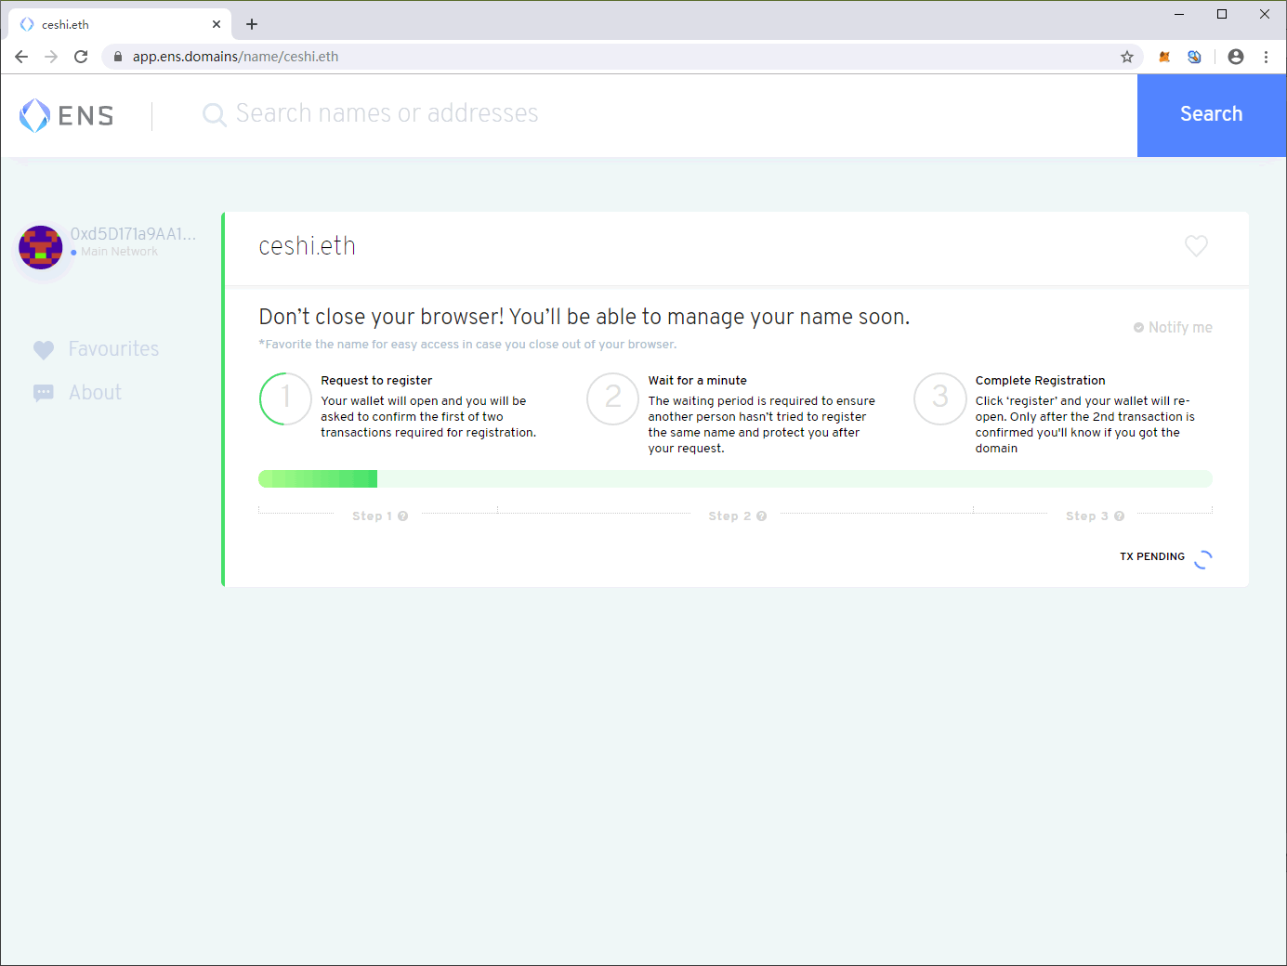The image size is (1287, 966).
Task: Bookmark this page with star icon
Action: coord(1127,57)
